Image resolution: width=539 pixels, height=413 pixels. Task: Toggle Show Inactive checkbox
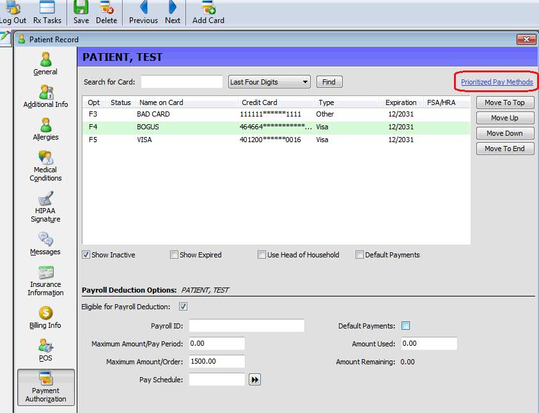coord(86,255)
